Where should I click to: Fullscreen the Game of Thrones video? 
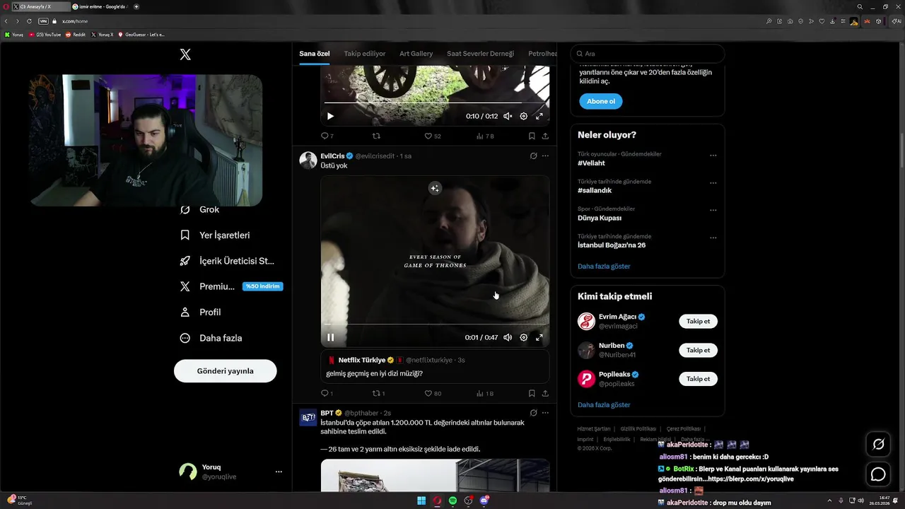pyautogui.click(x=539, y=337)
